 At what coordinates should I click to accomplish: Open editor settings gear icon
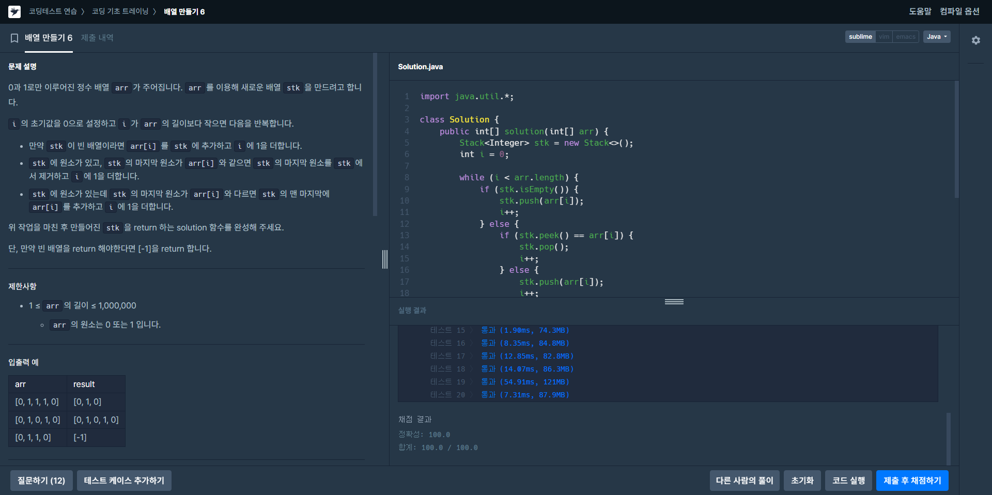click(x=975, y=40)
